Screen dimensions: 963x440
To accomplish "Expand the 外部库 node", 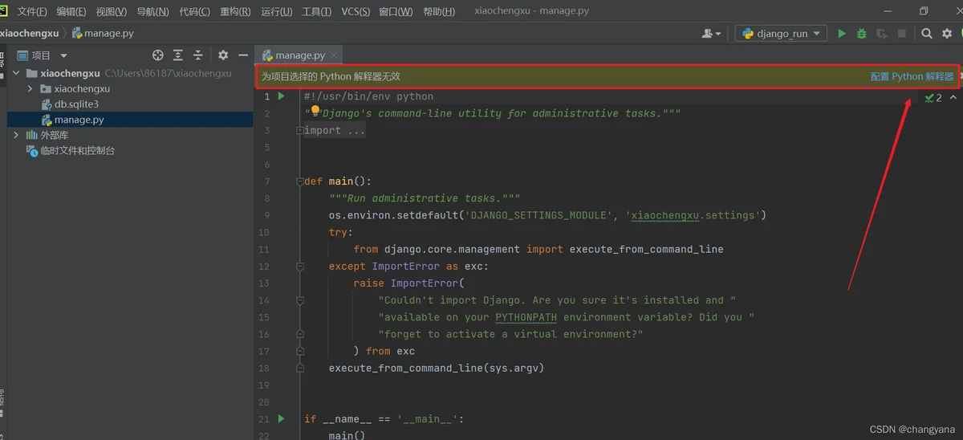I will click(16, 135).
